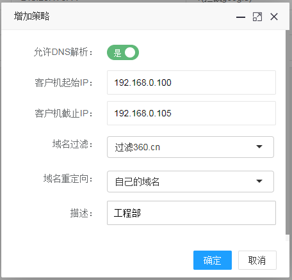Screen dimensions: 292x280
Task: Close the 增加策略 dialog
Action: (x=274, y=17)
